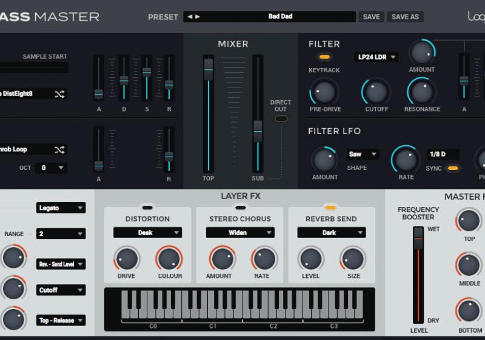Click the Filter LFO RATE knob
Image resolution: width=485 pixels, height=340 pixels.
[406, 160]
